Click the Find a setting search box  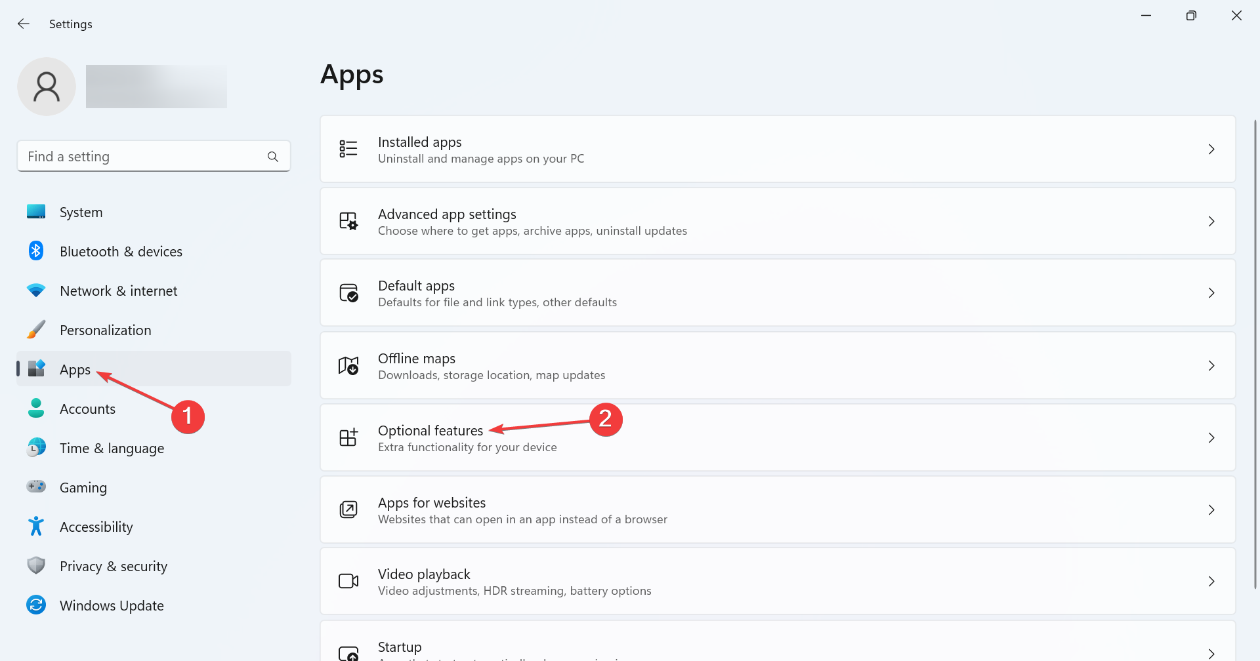coord(144,157)
